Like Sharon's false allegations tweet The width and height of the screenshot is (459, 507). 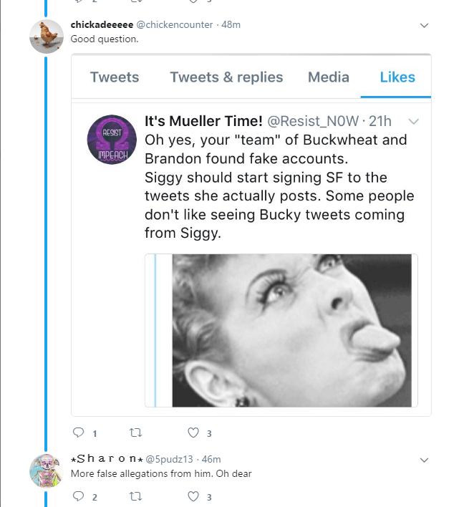[193, 496]
